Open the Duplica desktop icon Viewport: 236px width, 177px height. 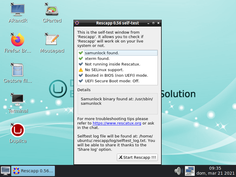[18, 130]
